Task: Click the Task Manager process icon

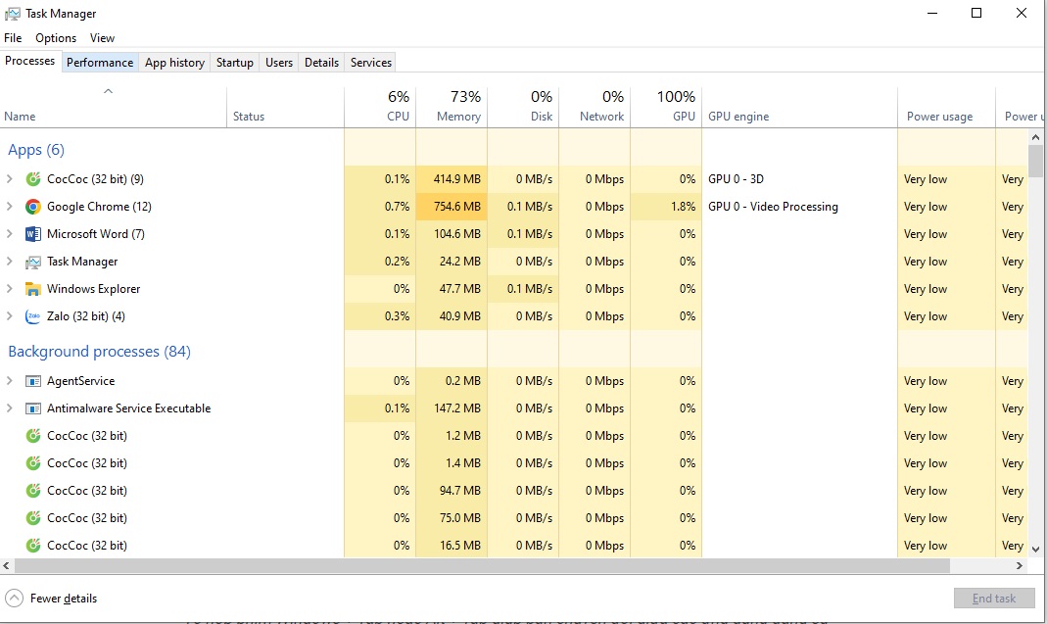Action: [33, 262]
